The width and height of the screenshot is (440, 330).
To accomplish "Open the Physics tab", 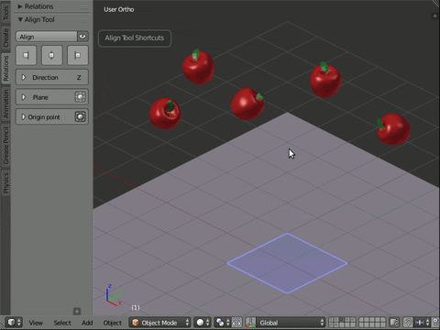I will [x=5, y=183].
